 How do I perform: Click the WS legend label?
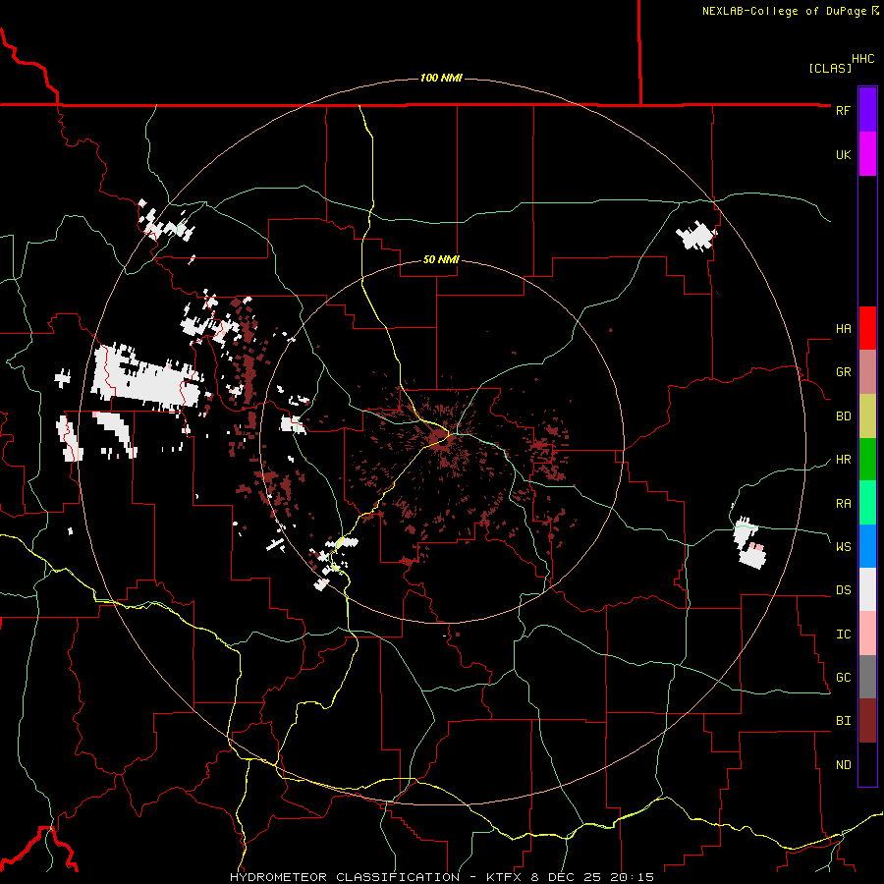coord(843,547)
